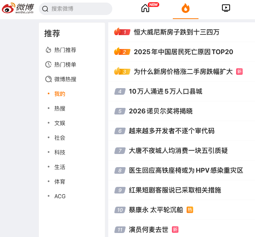Click the Weibo logo
The width and height of the screenshot is (255, 237).
click(x=18, y=8)
